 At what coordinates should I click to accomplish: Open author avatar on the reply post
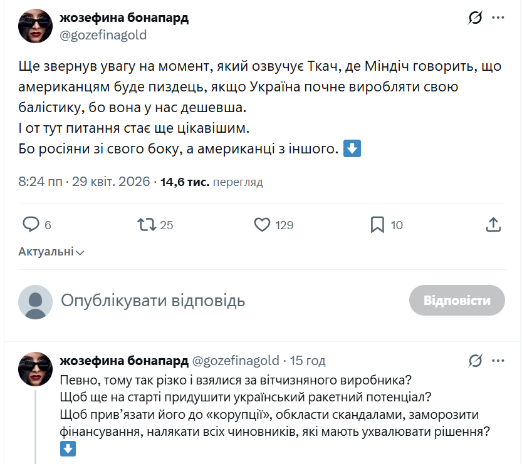click(x=35, y=369)
